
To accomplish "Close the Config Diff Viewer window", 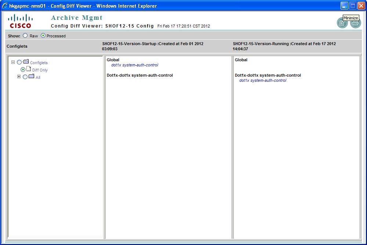I will click(361, 6).
